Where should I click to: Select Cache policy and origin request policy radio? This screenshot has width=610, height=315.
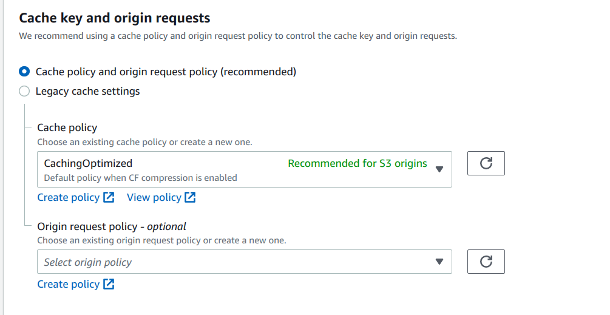[x=24, y=72]
